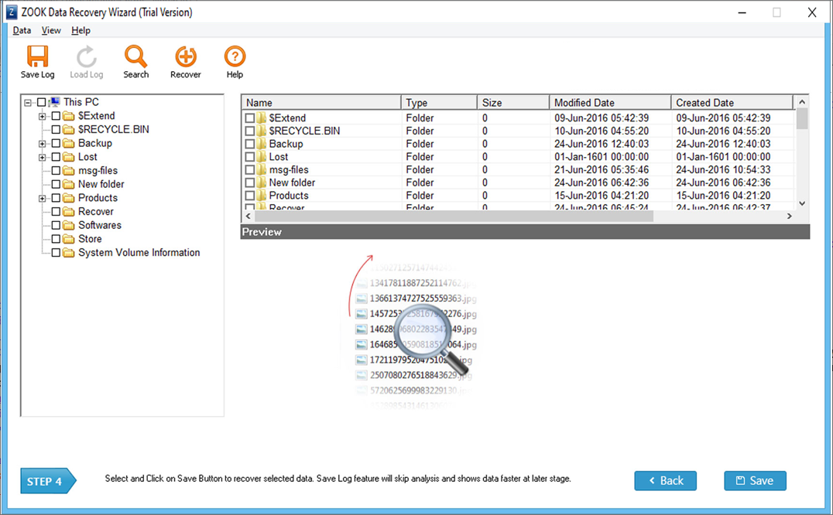Click scroll up arrow in file list
The width and height of the screenshot is (833, 515).
pos(802,102)
